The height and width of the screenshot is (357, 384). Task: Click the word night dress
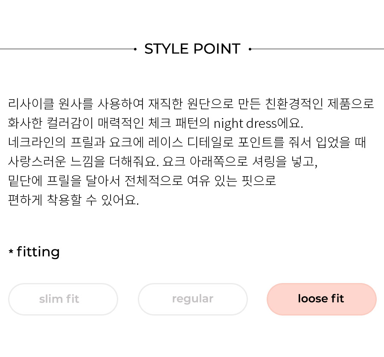click(245, 123)
